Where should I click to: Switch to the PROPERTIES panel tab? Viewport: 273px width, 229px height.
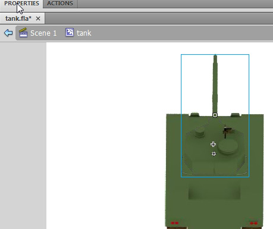pos(21,4)
